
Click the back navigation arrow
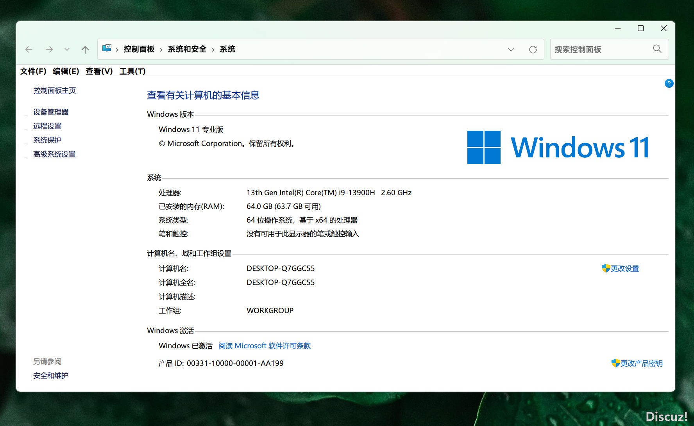(29, 50)
